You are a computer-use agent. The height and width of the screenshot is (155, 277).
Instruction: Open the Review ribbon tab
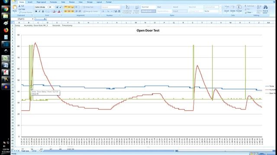(x=72, y=2)
